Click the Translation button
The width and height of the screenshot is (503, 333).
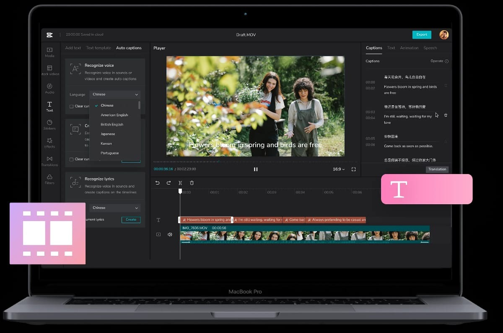(x=437, y=169)
